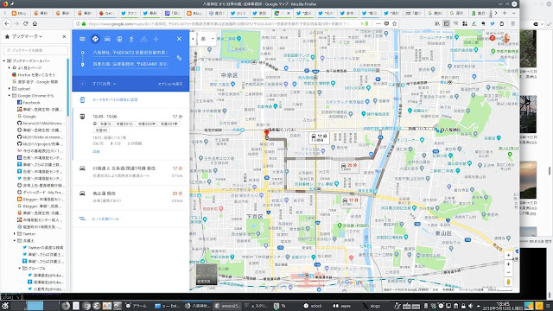Switch to the first Blogger tab
553x311 pixels.
[x=20, y=13]
